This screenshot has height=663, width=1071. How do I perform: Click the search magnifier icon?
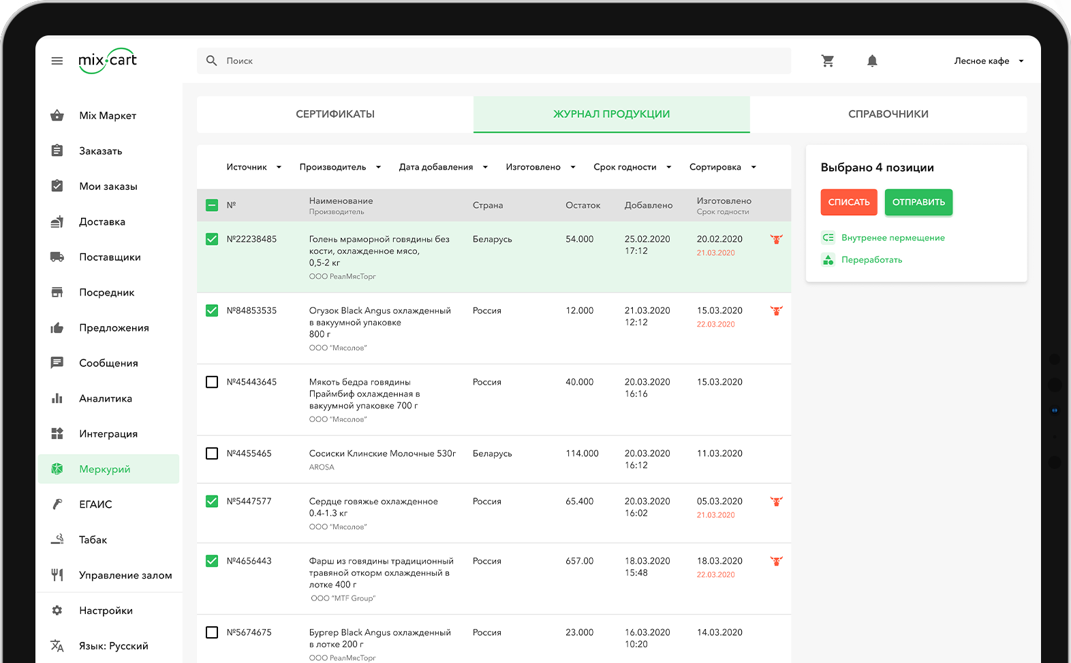tap(212, 61)
